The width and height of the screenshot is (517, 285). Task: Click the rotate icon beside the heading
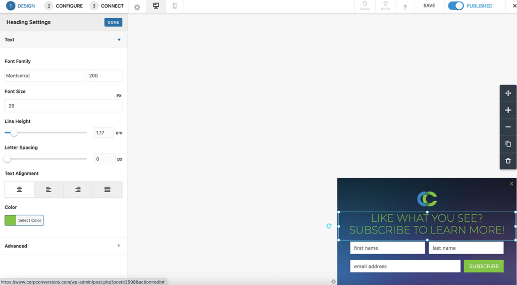pos(329,226)
